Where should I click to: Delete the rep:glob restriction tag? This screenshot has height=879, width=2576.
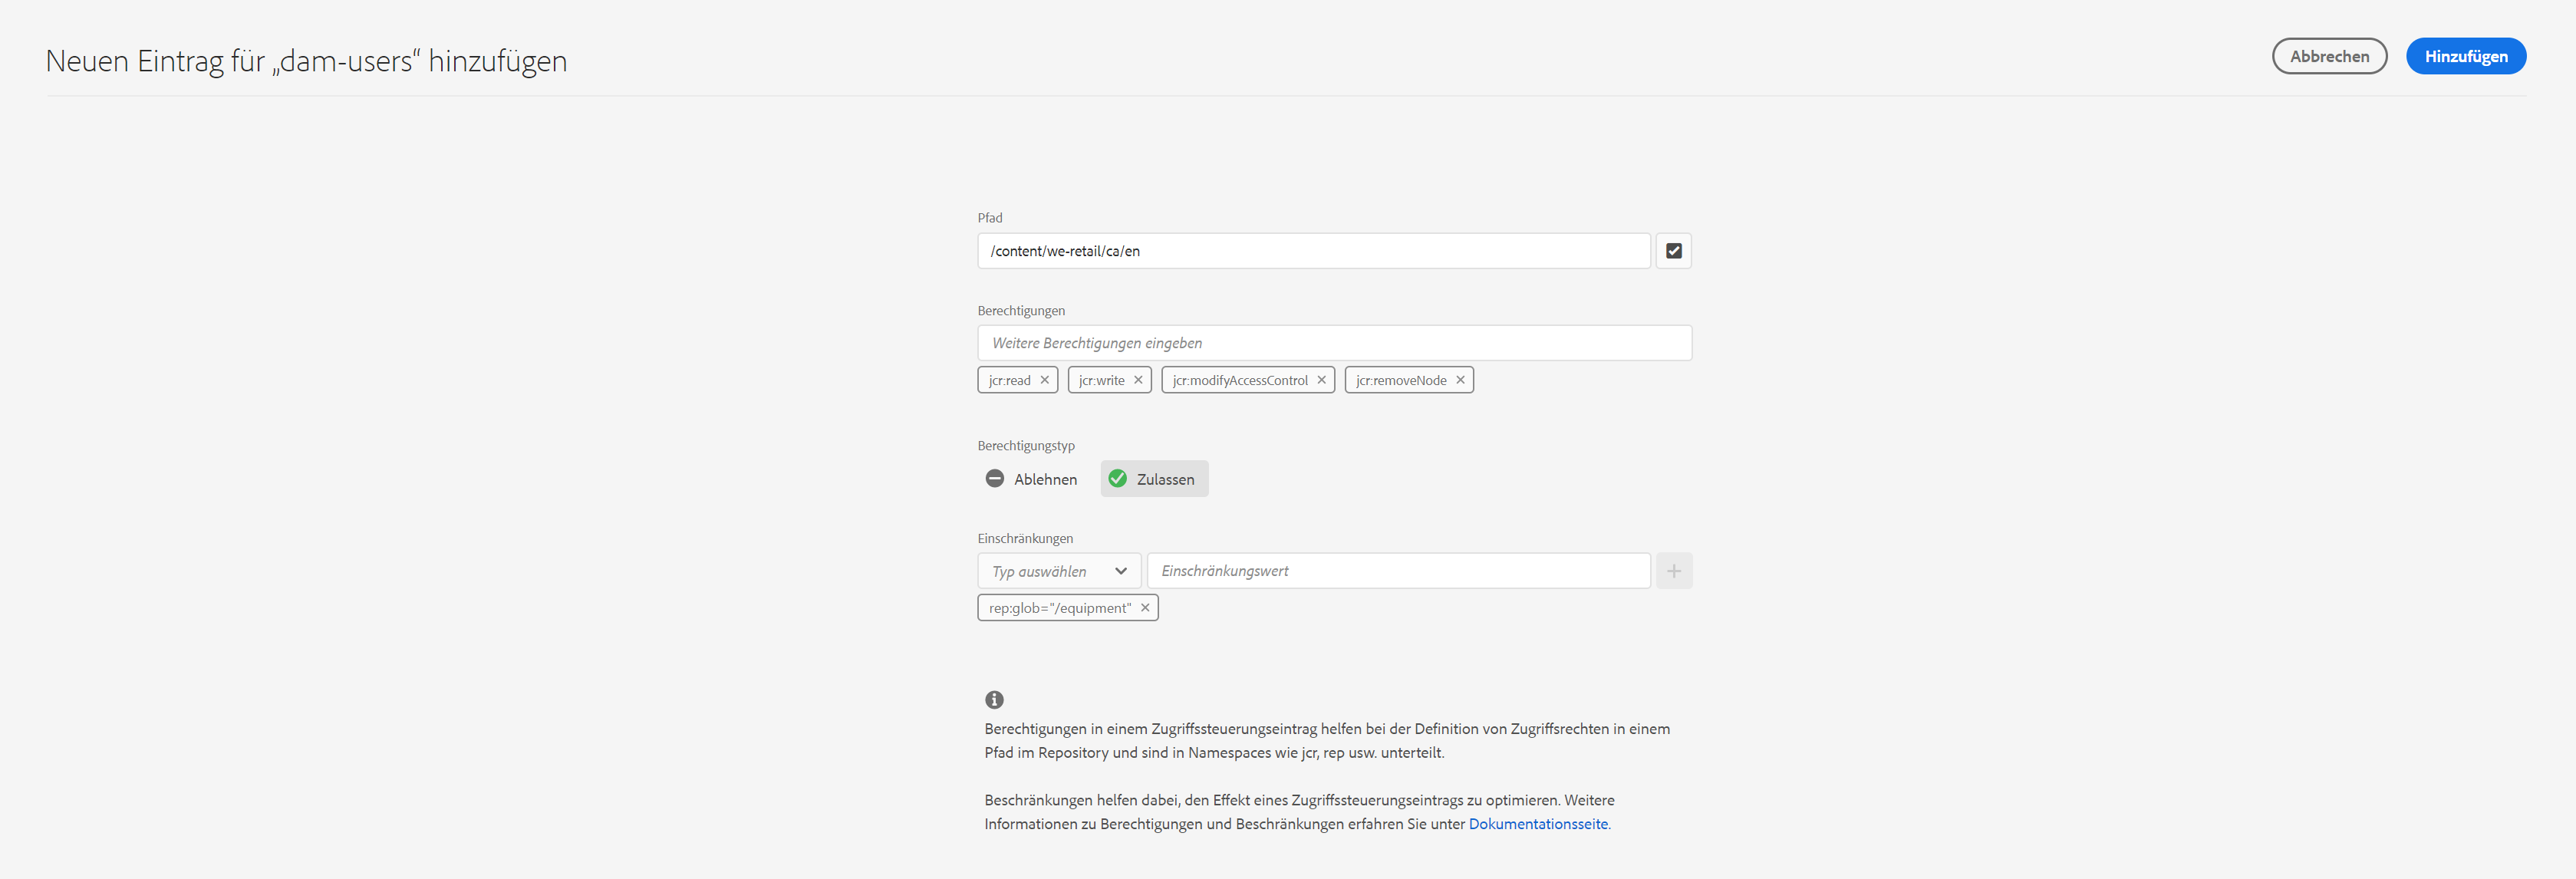click(1145, 608)
